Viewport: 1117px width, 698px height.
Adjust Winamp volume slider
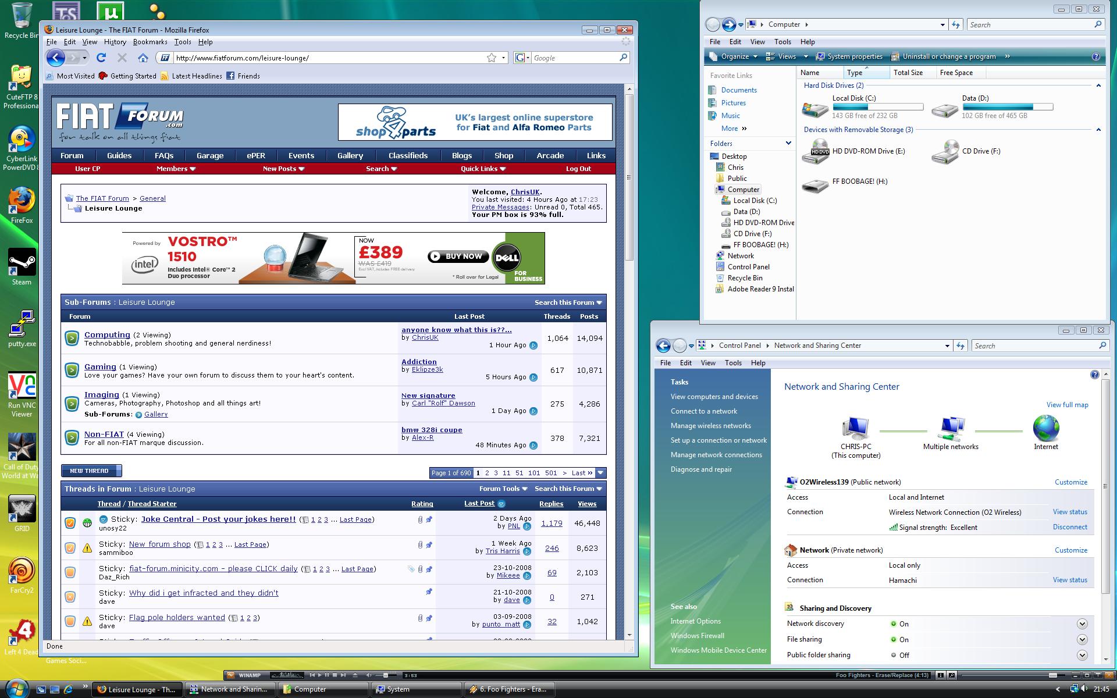[386, 675]
